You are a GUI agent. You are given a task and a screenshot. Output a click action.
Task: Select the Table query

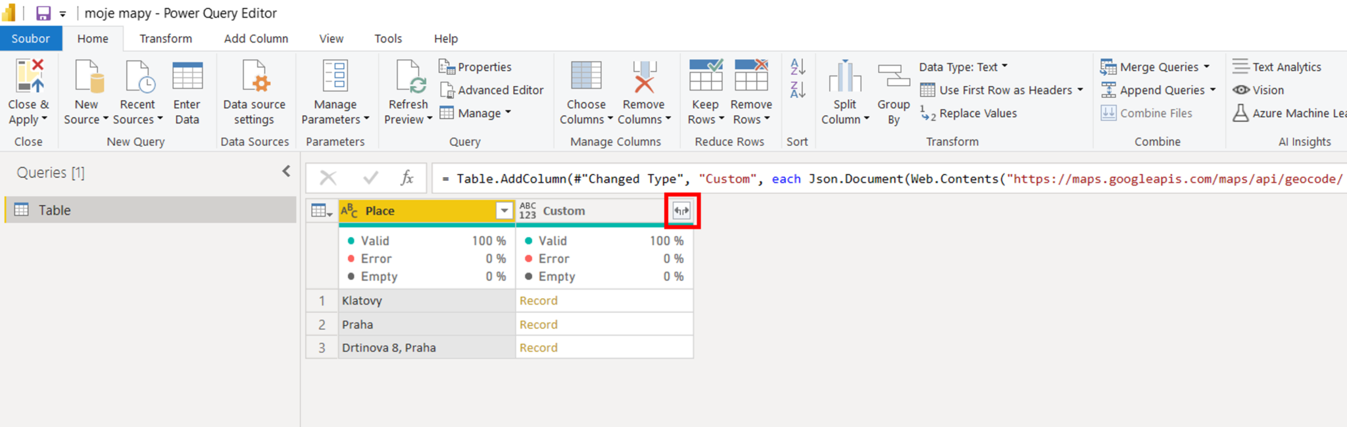(151, 210)
